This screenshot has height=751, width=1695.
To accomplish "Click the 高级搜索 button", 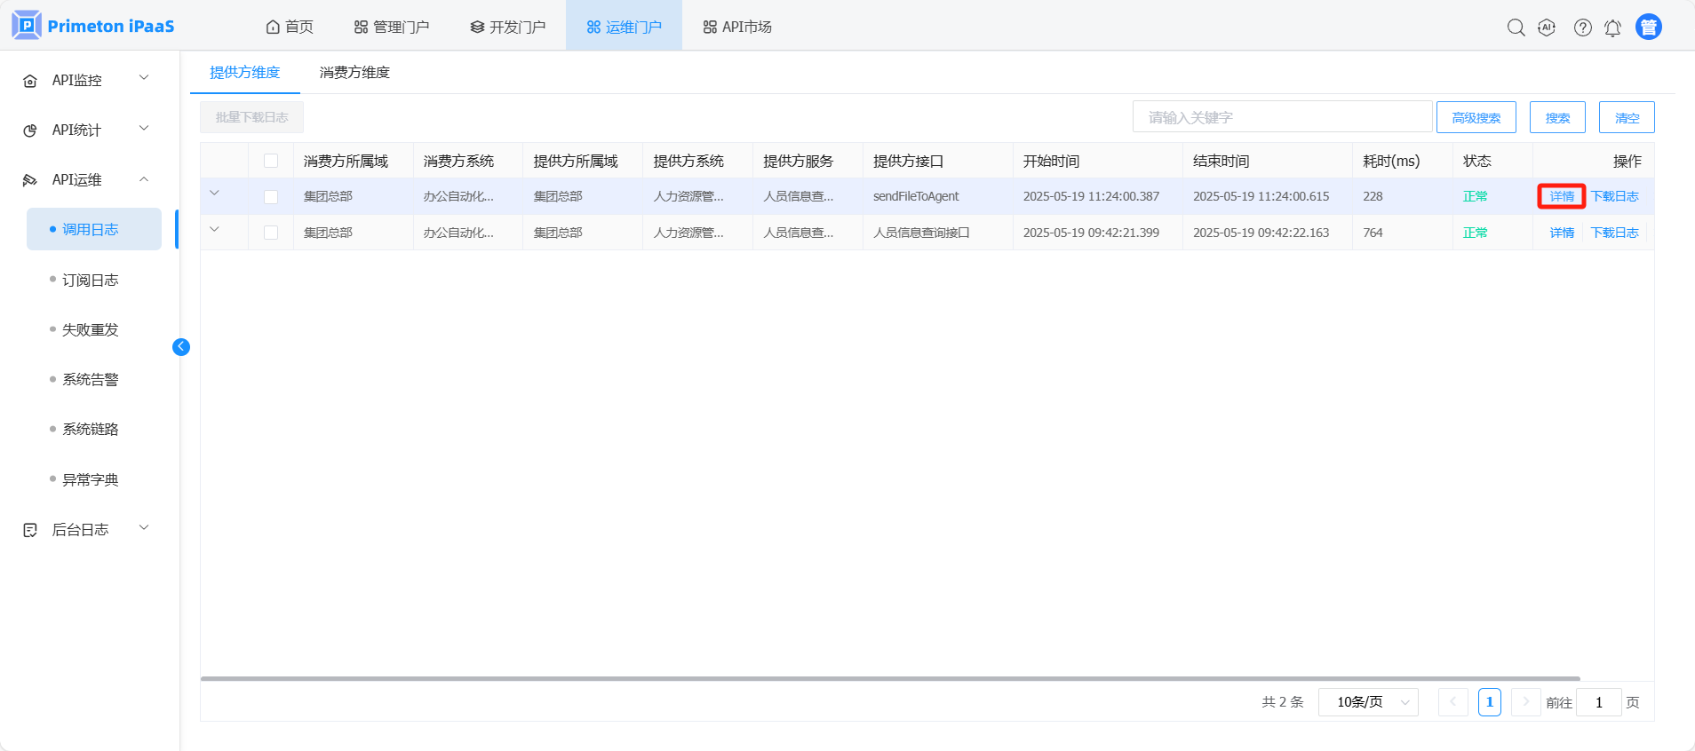I will 1476,117.
